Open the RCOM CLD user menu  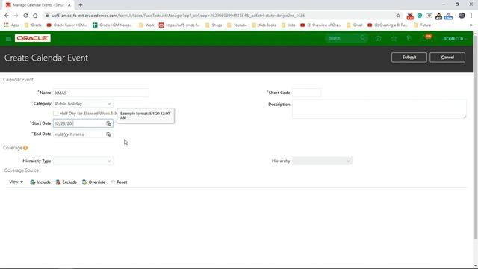(x=455, y=39)
